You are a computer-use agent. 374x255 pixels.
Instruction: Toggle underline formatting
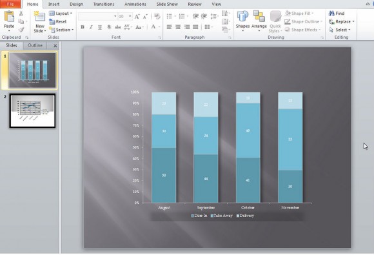click(x=100, y=27)
